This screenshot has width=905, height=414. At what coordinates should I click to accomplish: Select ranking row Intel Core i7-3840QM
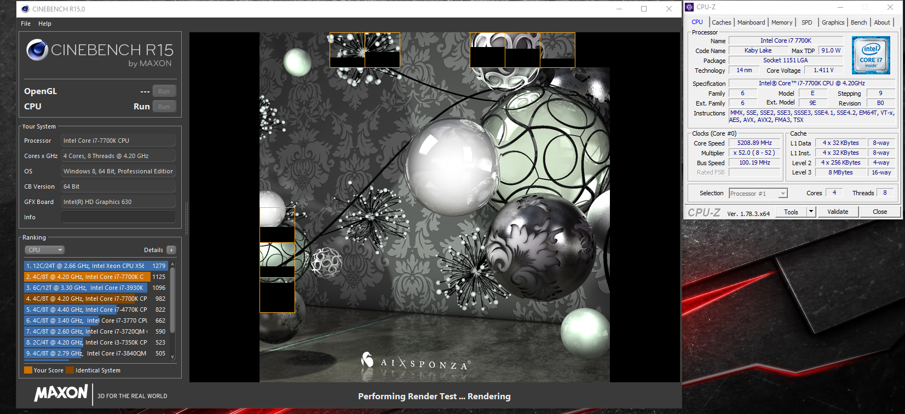tap(96, 353)
